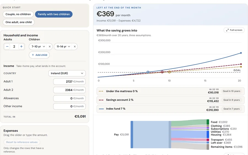Click the Expenses section heading
This screenshot has width=248, height=155.
point(11,131)
